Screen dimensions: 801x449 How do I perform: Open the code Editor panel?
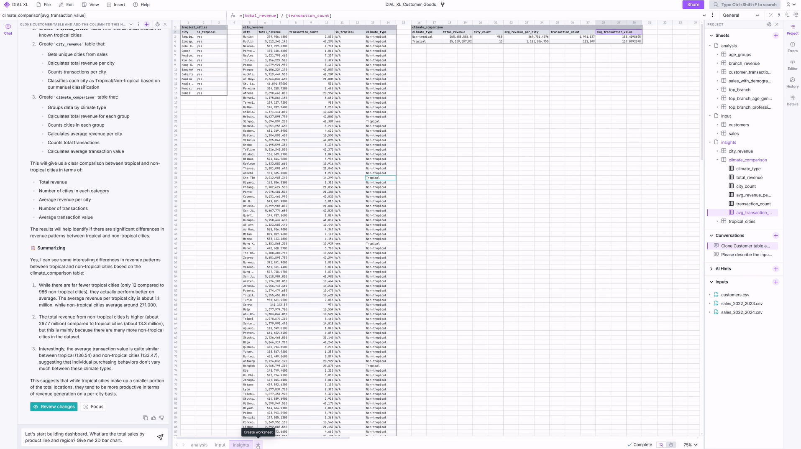click(792, 64)
